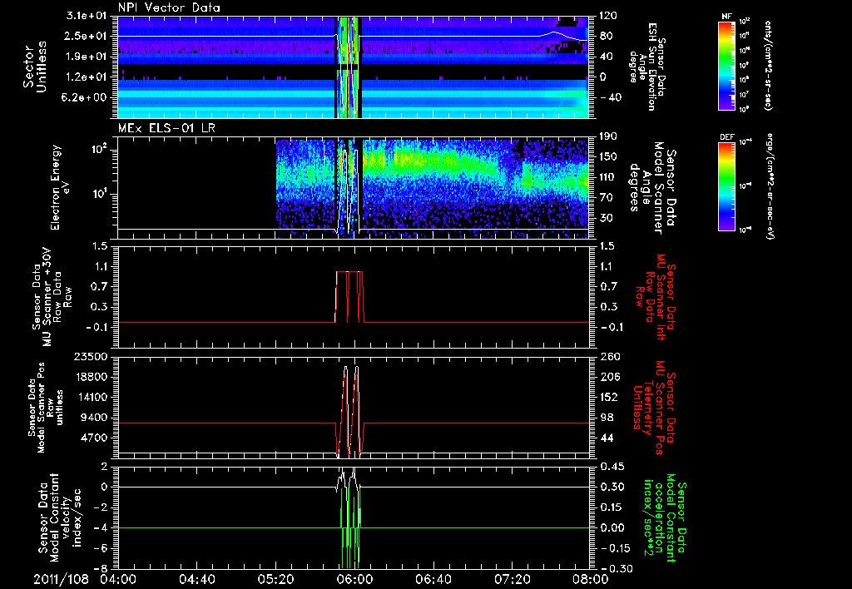Image resolution: width=852 pixels, height=589 pixels.
Task: Click the 04:00 time tick label
Action: coord(118,579)
